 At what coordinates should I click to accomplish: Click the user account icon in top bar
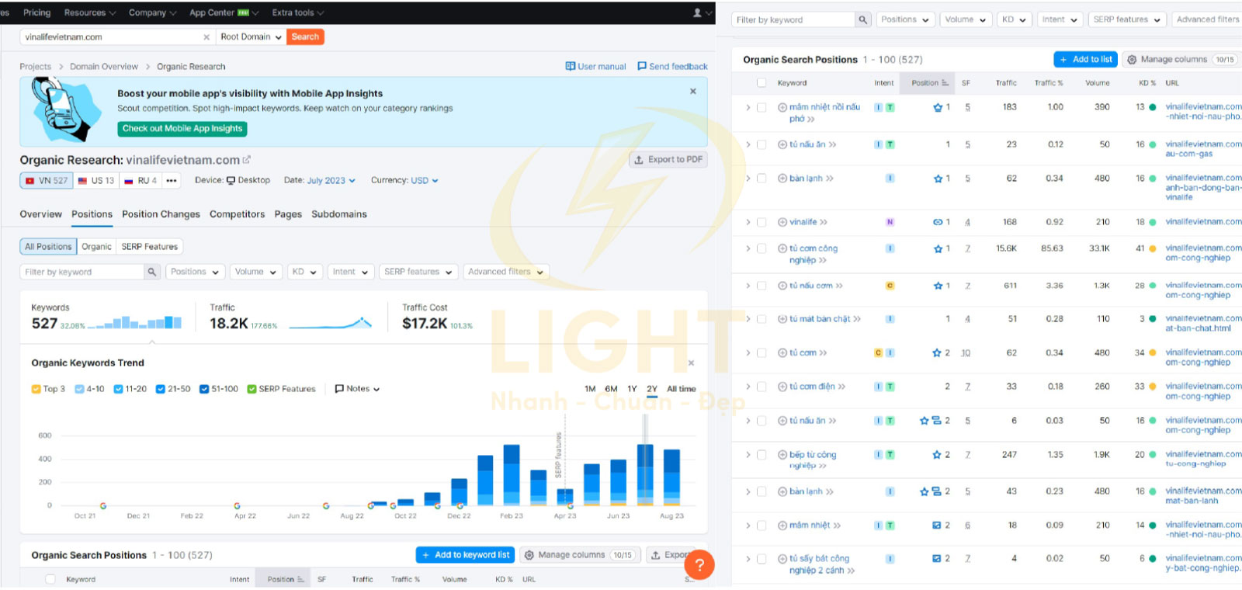tap(697, 12)
